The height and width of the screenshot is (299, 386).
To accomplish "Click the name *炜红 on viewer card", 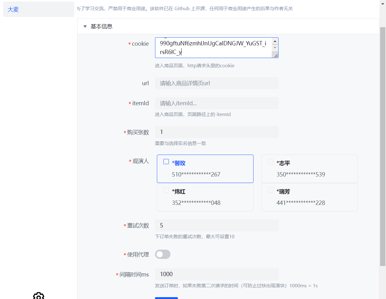I will (x=179, y=191).
